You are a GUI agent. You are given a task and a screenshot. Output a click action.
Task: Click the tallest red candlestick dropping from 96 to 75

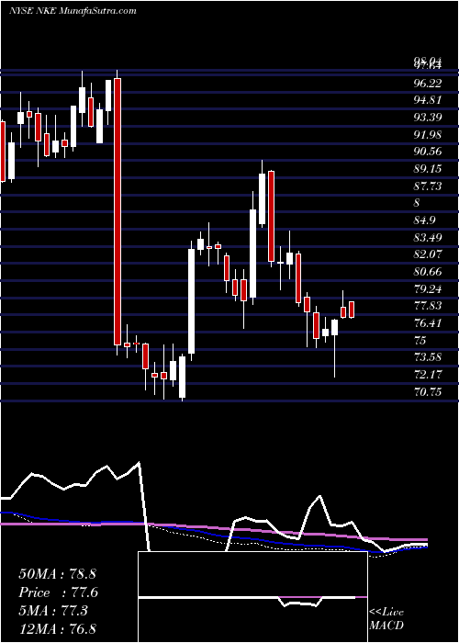[118, 211]
